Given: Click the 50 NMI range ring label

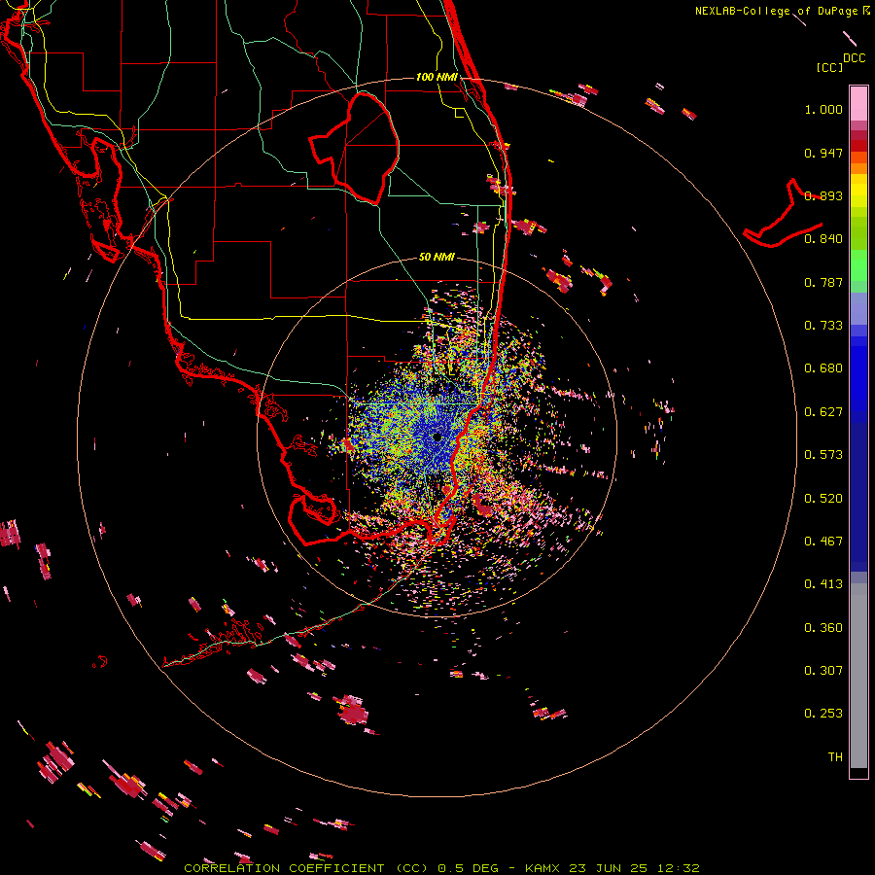Looking at the screenshot, I should (437, 258).
